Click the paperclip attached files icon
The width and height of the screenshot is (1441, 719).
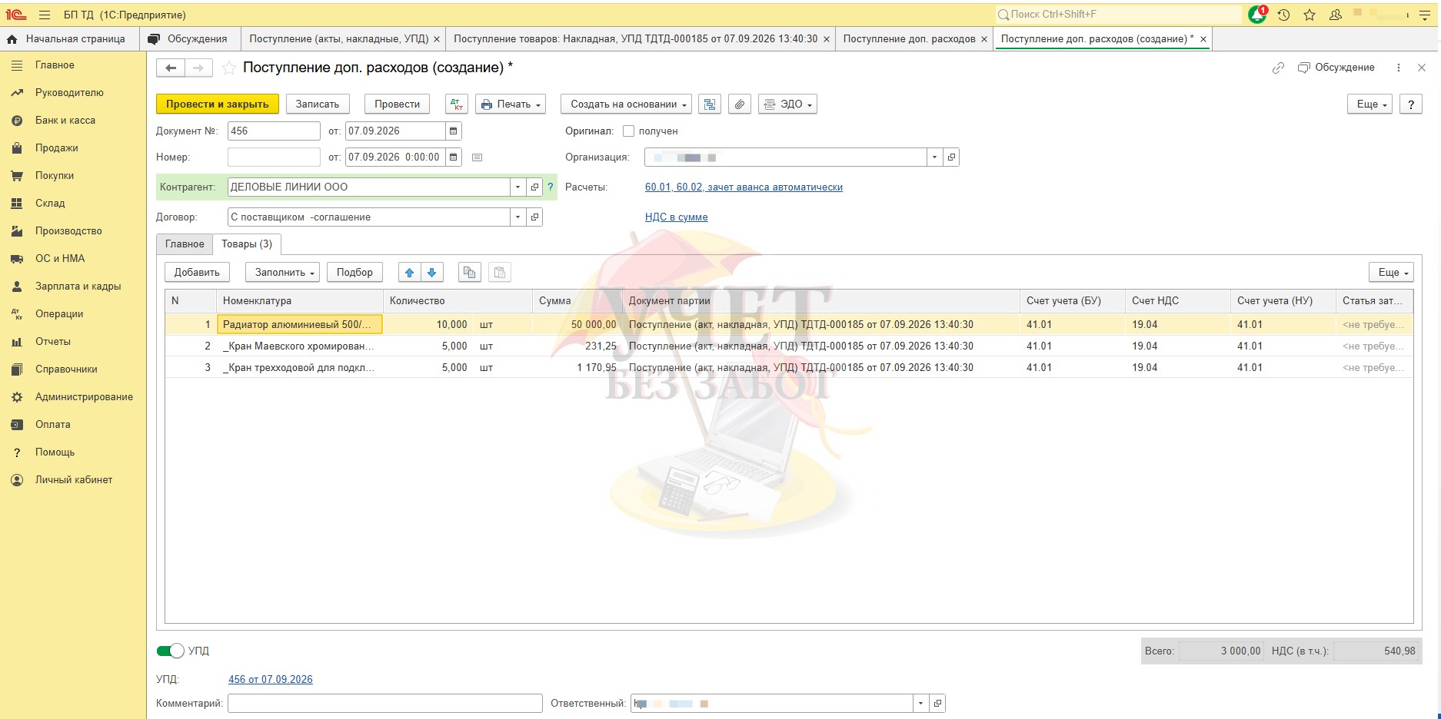pyautogui.click(x=739, y=104)
